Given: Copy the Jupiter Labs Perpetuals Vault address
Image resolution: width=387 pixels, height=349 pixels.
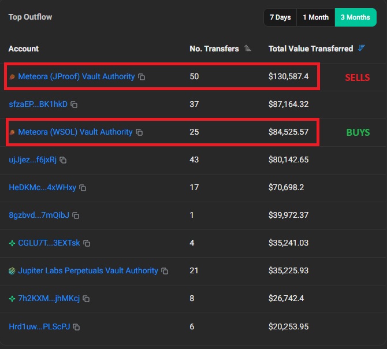Looking at the screenshot, I should point(165,271).
